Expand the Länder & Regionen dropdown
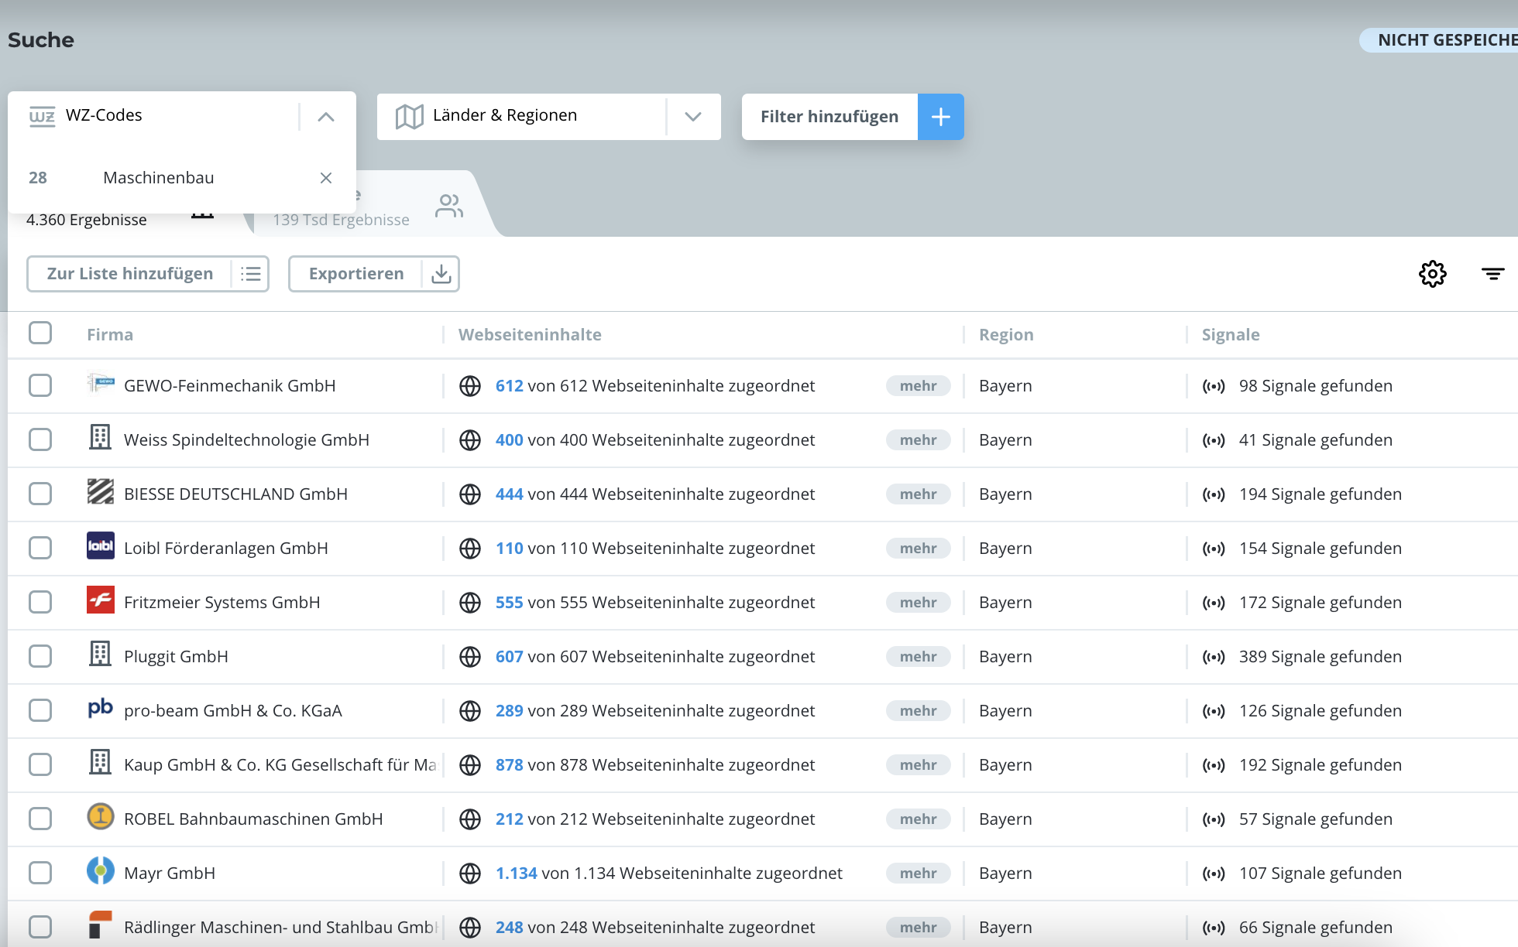The image size is (1518, 947). [x=693, y=117]
